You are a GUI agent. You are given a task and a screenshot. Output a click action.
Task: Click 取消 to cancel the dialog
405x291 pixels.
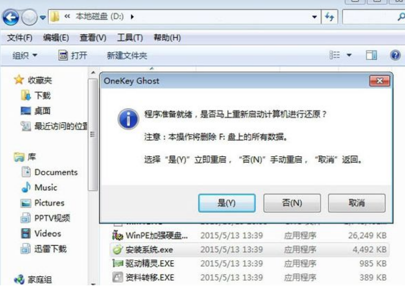(x=357, y=203)
